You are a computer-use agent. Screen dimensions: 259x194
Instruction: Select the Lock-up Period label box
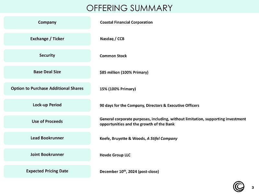point(47,105)
